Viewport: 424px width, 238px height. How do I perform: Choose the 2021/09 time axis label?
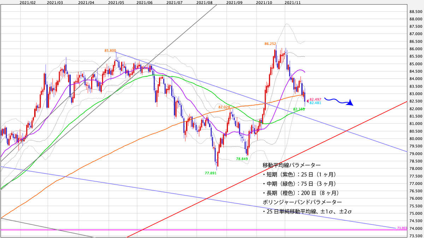point(234,2)
